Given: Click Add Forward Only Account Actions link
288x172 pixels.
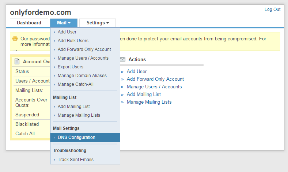Looking at the screenshot, I should 155,79.
